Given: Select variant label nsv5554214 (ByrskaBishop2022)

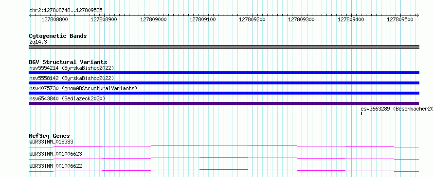Looking at the screenshot, I should (x=72, y=68).
